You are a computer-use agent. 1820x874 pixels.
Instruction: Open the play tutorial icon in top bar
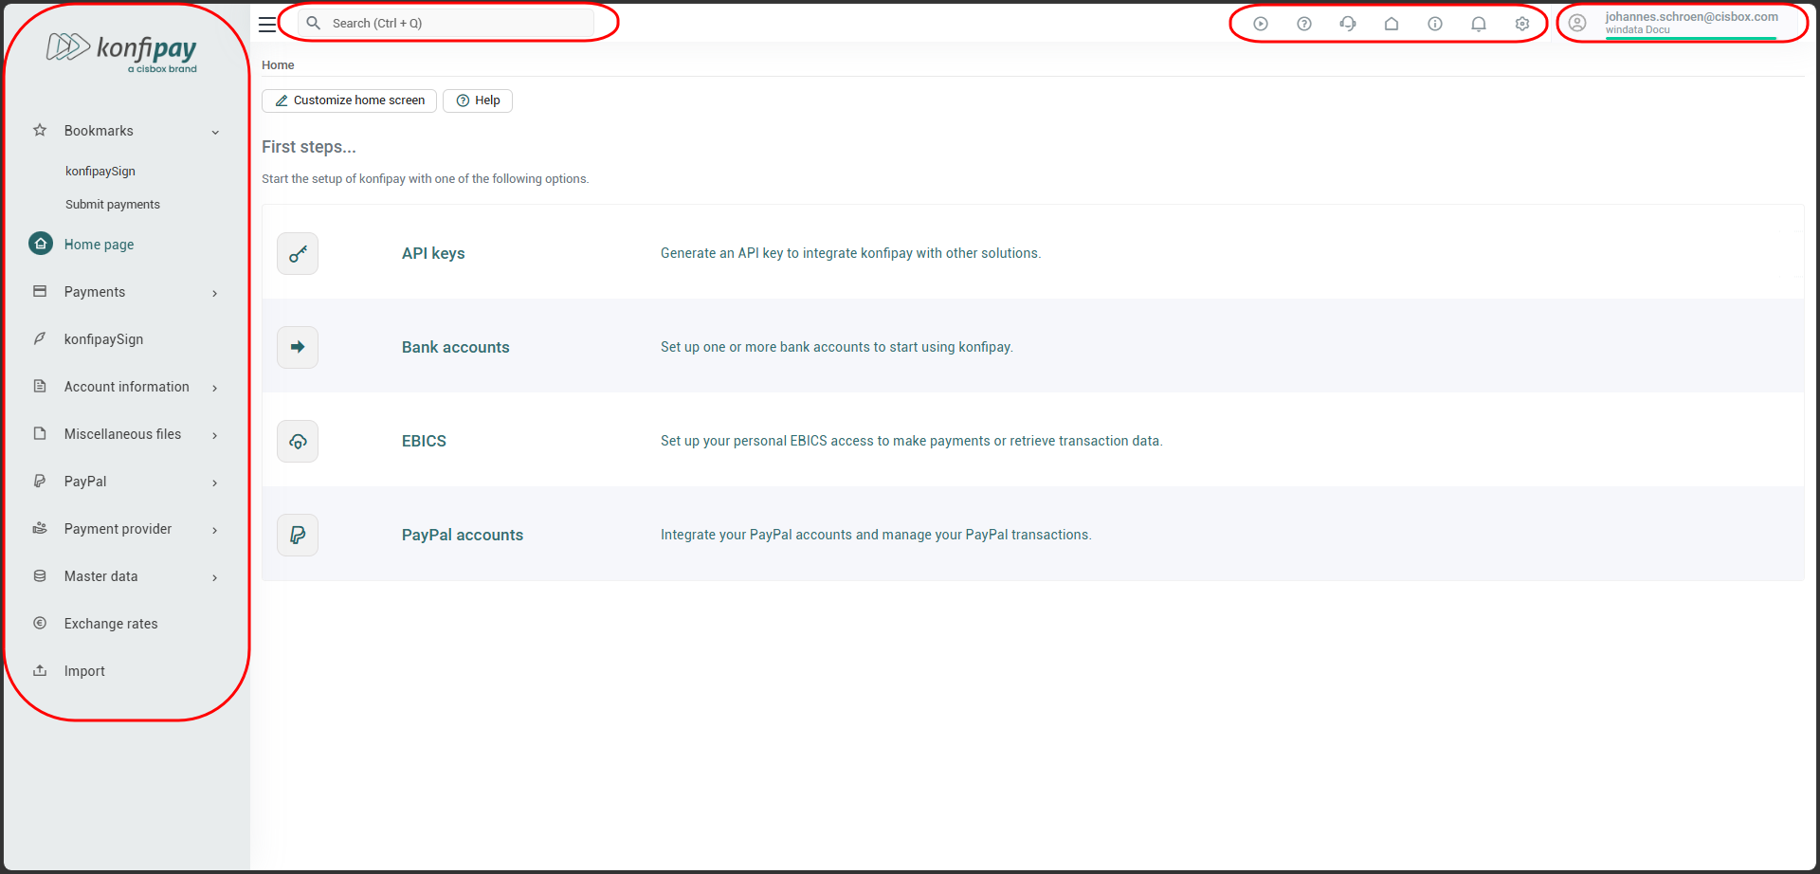1261,24
